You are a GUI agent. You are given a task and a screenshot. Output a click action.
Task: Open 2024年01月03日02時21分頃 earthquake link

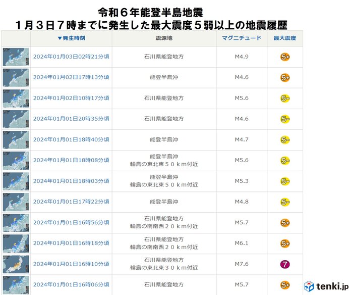pyautogui.click(x=71, y=57)
